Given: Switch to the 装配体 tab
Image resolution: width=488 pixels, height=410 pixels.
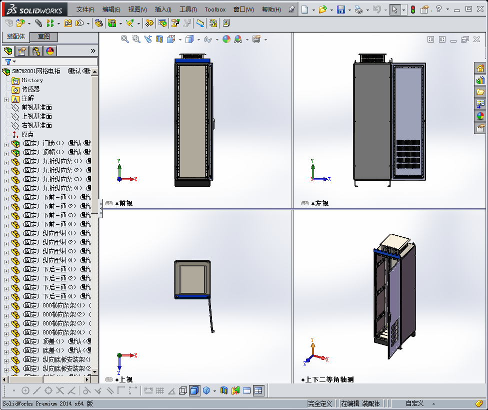Looking at the screenshot, I should [x=16, y=37].
